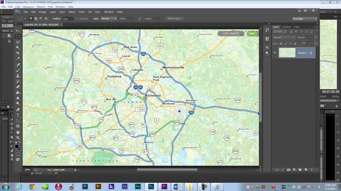The height and width of the screenshot is (191, 341).
Task: Select the Hand tool in Photoshop toolbar
Action: pyautogui.click(x=18, y=132)
